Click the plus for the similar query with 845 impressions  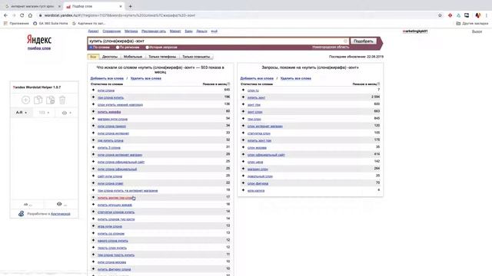coord(243,119)
